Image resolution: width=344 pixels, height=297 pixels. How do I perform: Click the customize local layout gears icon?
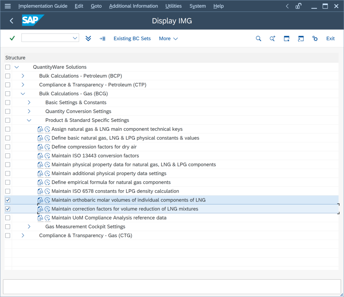pyautogui.click(x=315, y=39)
